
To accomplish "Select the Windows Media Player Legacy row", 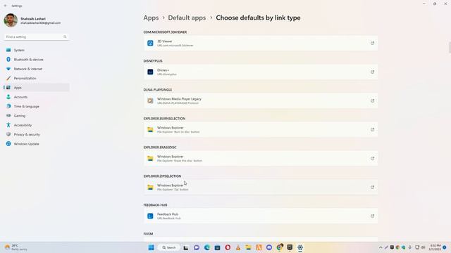I will click(261, 100).
